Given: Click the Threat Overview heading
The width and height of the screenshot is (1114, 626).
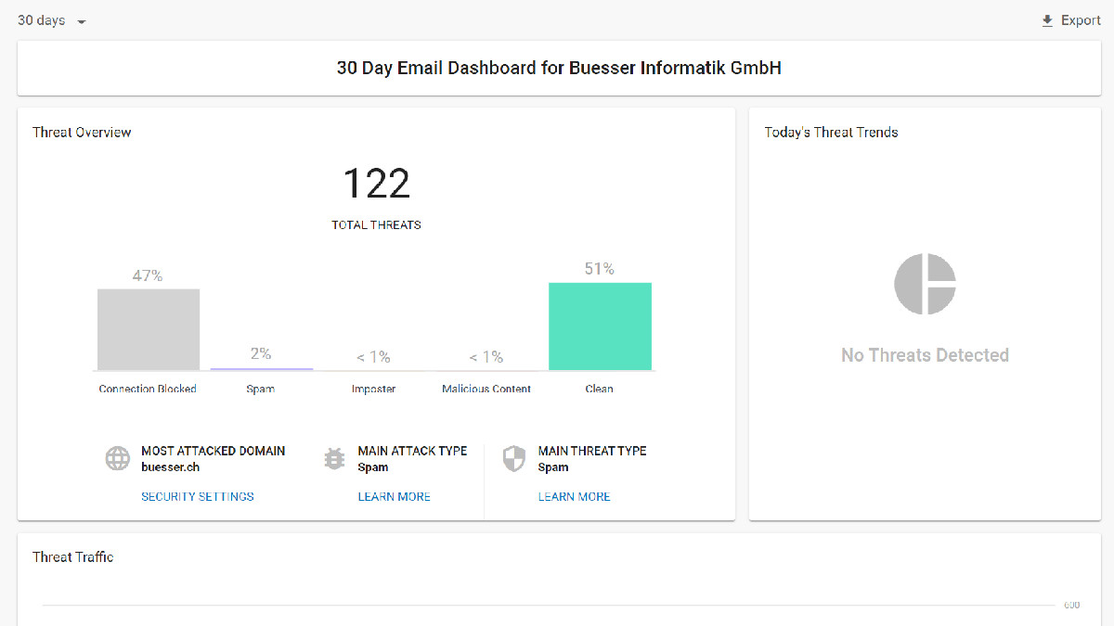Looking at the screenshot, I should coord(82,132).
